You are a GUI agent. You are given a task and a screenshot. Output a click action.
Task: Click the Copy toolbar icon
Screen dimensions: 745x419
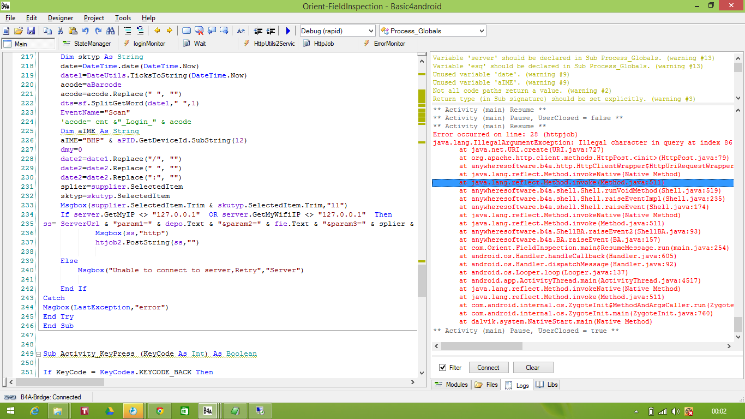[x=47, y=31]
